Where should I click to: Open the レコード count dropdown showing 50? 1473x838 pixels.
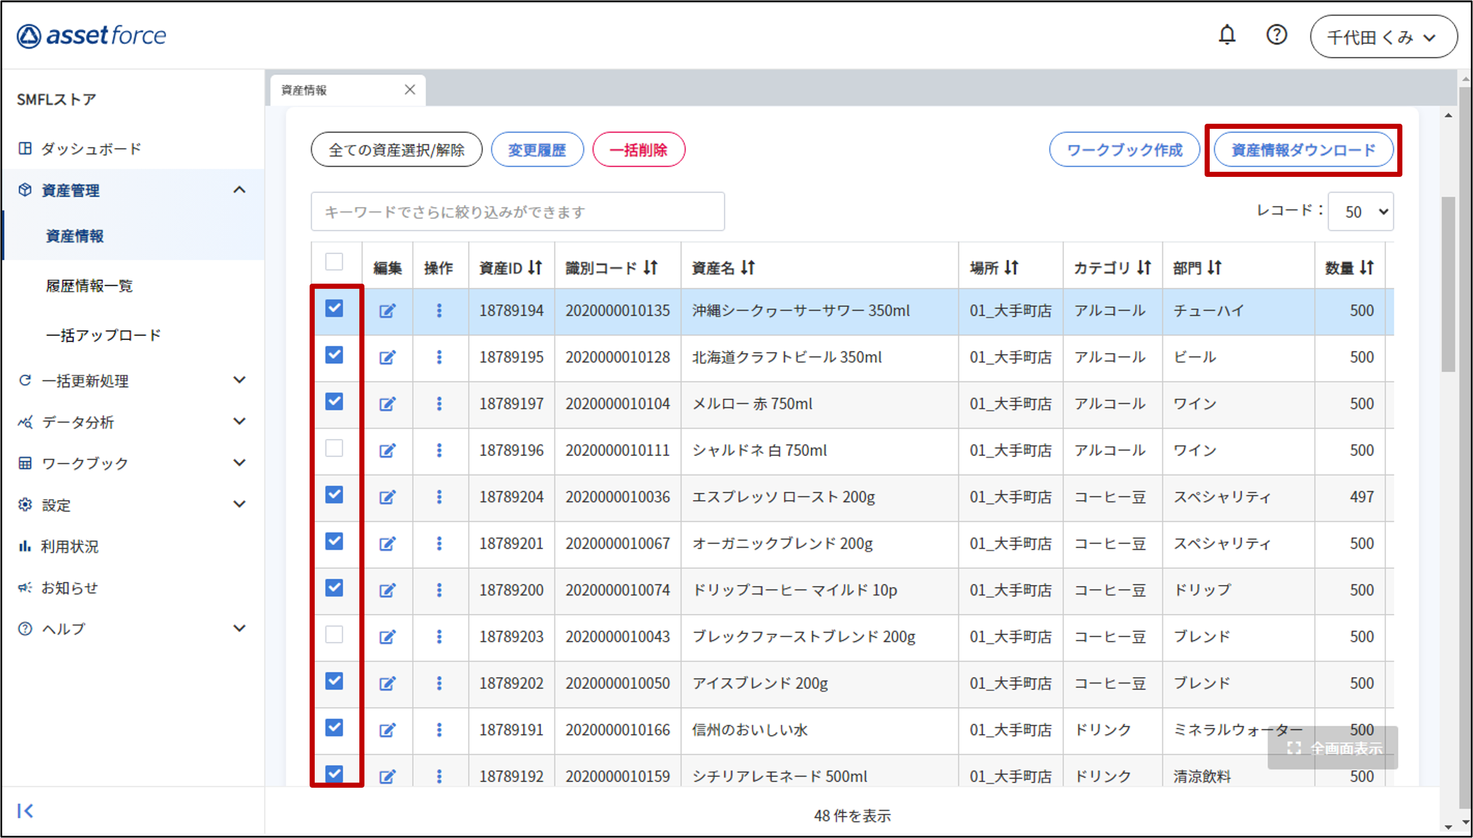pyautogui.click(x=1361, y=212)
